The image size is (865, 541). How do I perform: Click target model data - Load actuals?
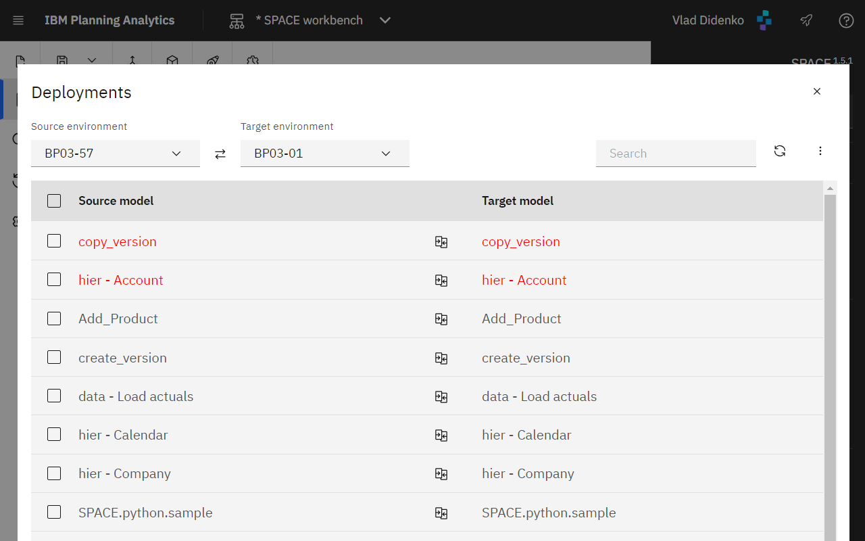[x=539, y=396]
